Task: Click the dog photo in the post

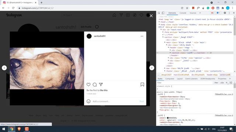Action: pos(47,69)
